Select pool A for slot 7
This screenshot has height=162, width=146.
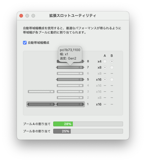[105, 67]
